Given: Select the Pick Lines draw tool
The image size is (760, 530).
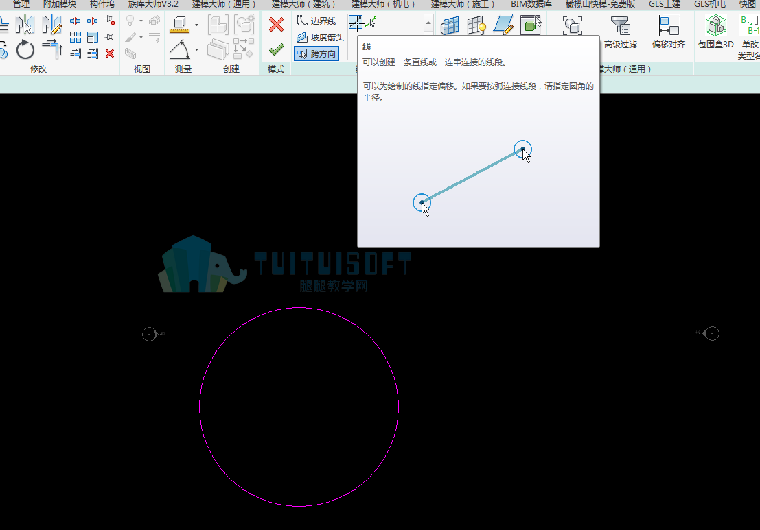Looking at the screenshot, I should (x=371, y=22).
